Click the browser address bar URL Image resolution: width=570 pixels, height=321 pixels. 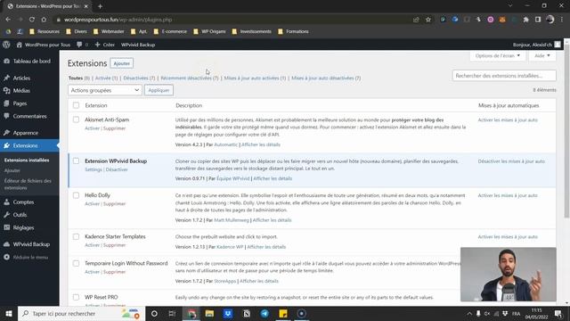click(x=118, y=20)
